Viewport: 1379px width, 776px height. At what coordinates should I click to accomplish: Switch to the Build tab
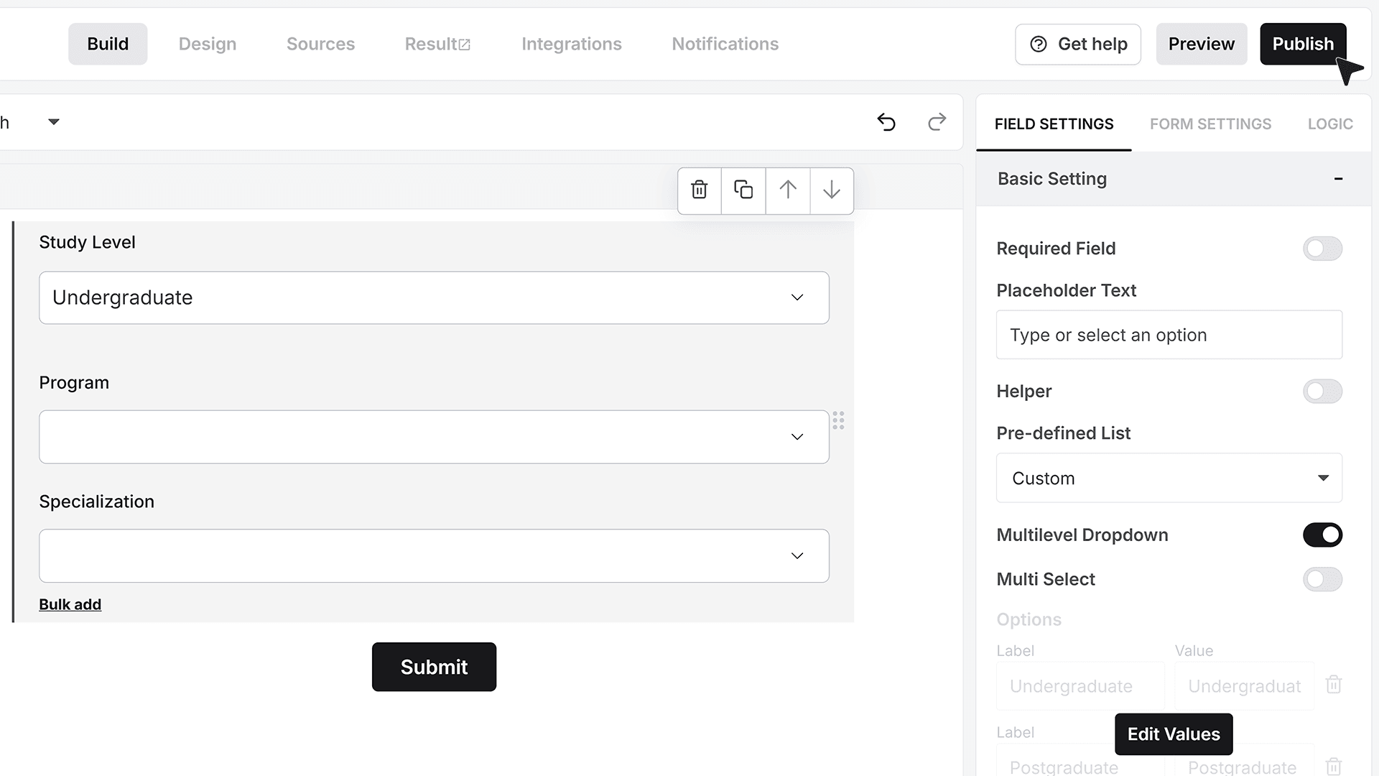(108, 44)
